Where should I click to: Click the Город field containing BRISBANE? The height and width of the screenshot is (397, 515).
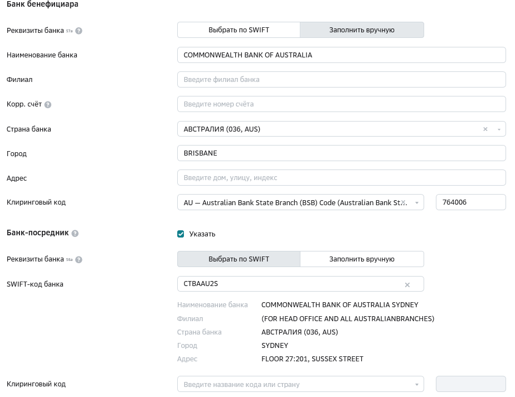341,153
